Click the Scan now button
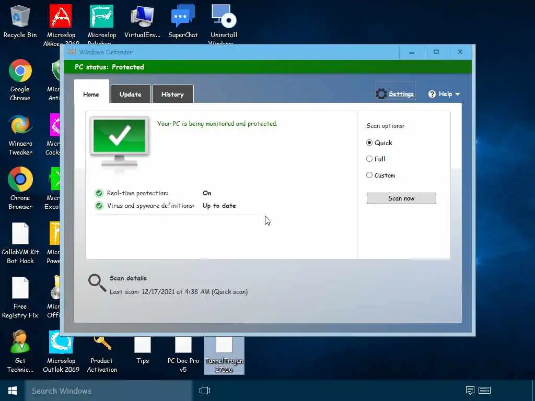 point(401,198)
